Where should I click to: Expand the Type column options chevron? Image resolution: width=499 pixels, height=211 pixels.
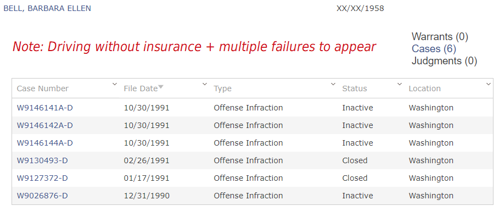coord(333,84)
